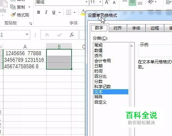The height and width of the screenshot is (136, 172).
Task: Switch to the 数字 tab
Action: tap(99, 28)
